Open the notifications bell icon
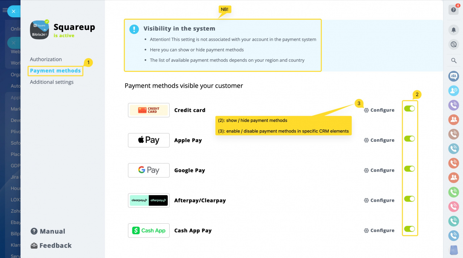This screenshot has height=258, width=463. pyautogui.click(x=453, y=30)
